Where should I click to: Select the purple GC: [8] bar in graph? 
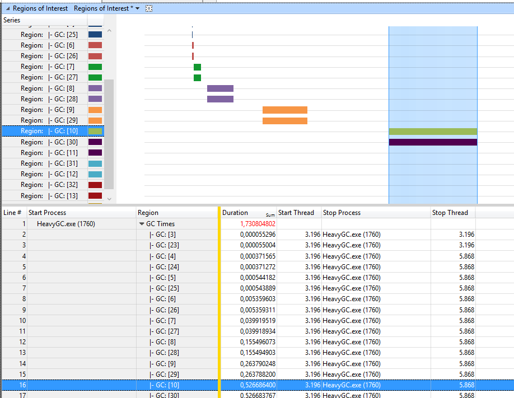(220, 88)
